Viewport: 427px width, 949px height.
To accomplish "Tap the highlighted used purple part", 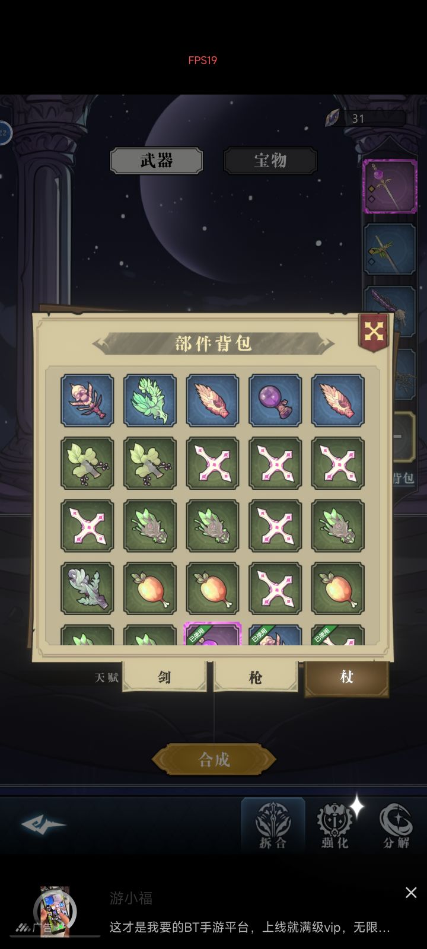I will click(x=212, y=634).
